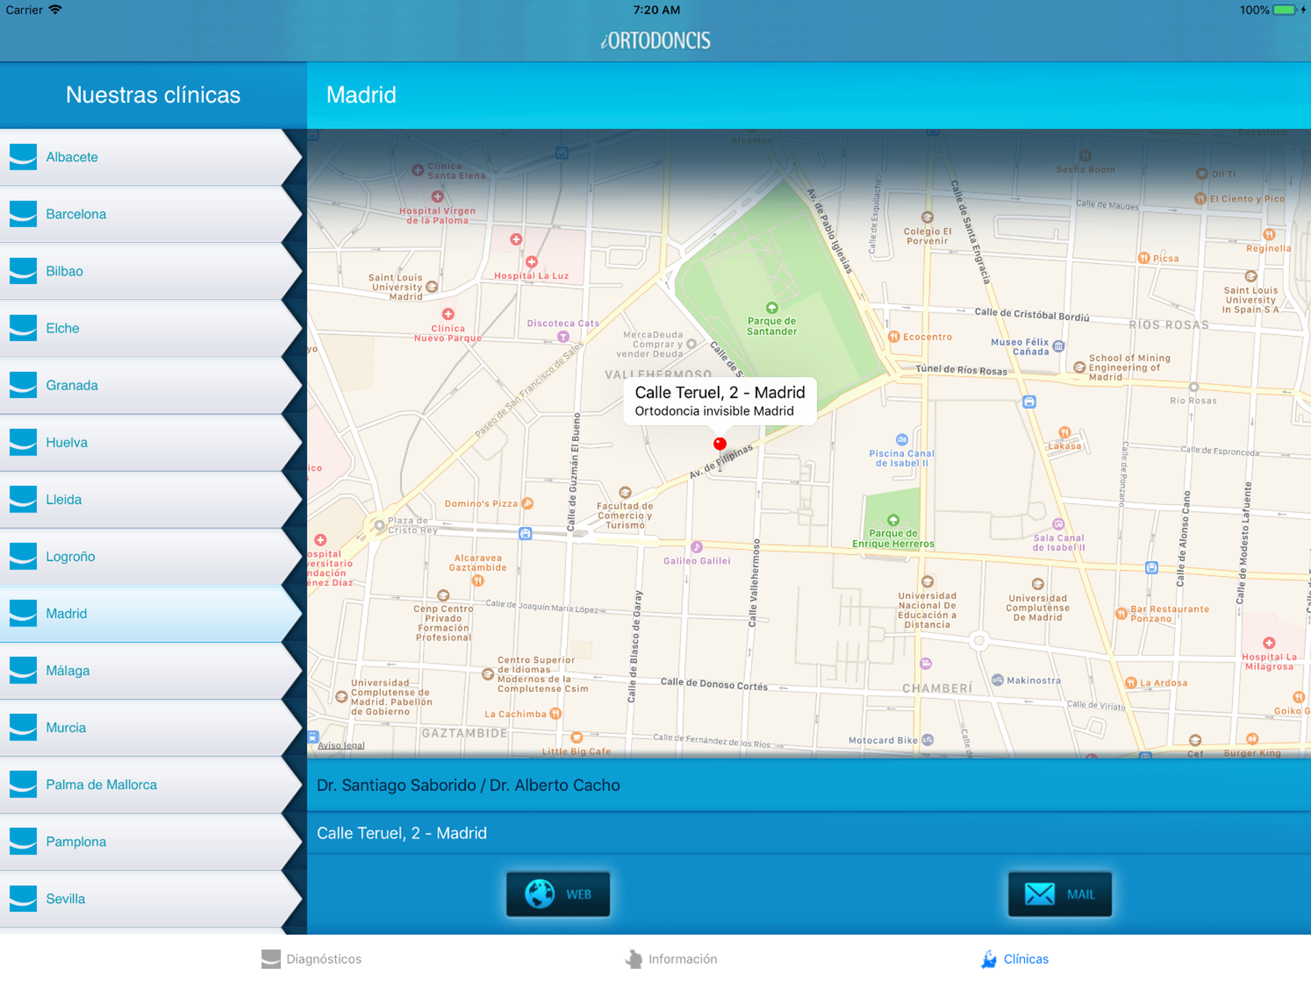Tap the red map pin marker

pyautogui.click(x=719, y=444)
